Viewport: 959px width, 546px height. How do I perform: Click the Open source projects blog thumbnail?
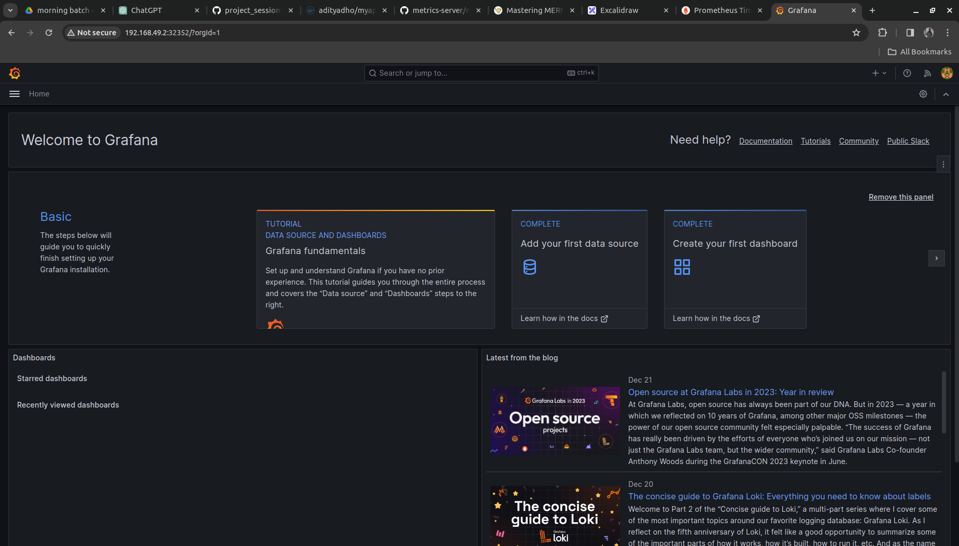point(555,421)
